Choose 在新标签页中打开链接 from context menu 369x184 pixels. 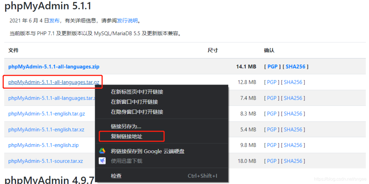coord(162,92)
